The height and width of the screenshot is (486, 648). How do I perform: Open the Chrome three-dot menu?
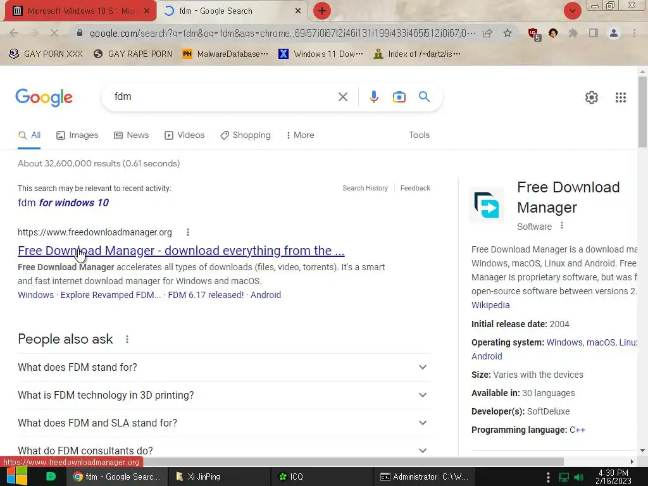click(x=634, y=33)
